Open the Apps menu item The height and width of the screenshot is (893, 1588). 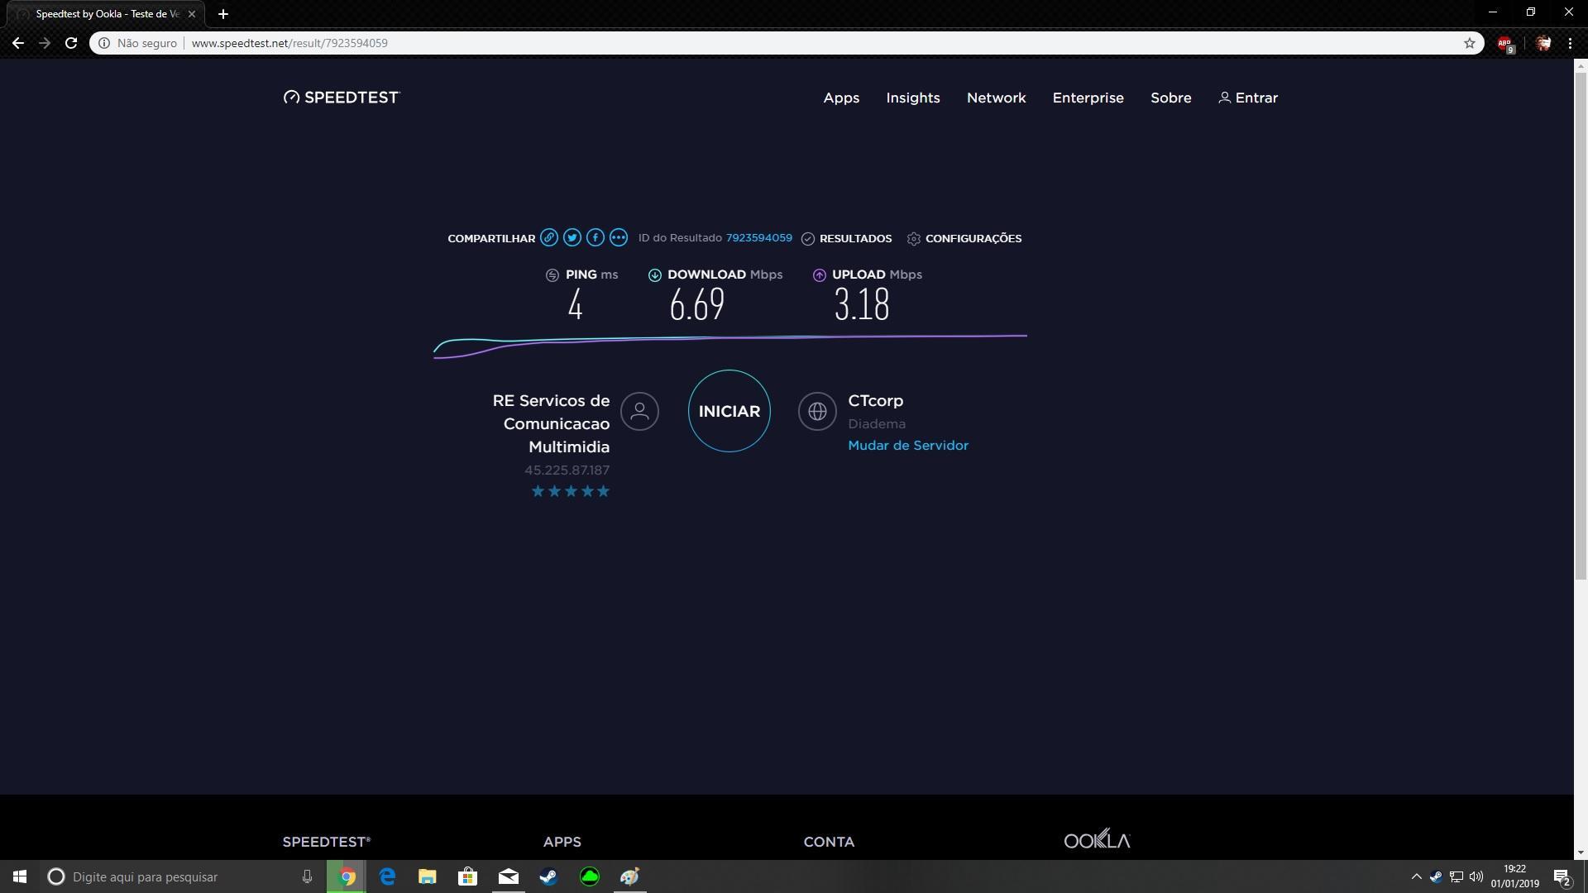click(x=841, y=98)
